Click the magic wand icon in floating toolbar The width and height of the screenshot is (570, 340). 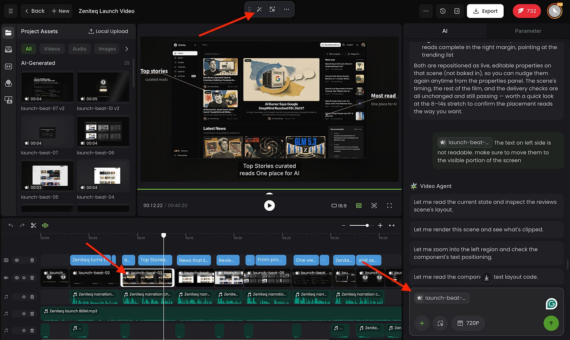pos(259,9)
